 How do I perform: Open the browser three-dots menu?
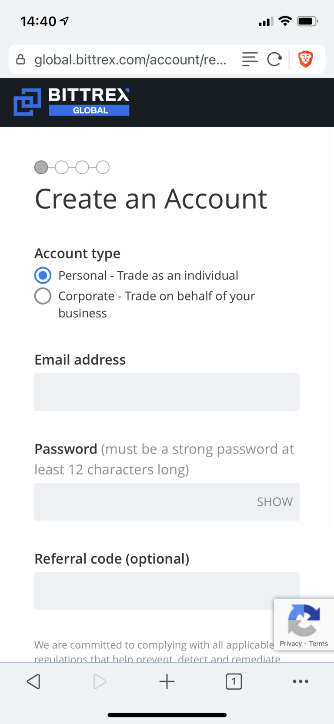pos(301,681)
